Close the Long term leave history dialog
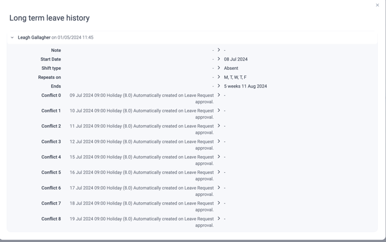 click(377, 5)
